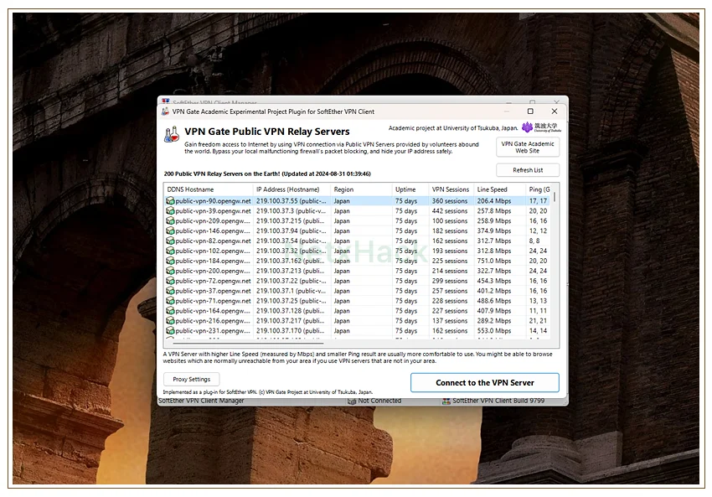
Task: Click server icon for public-vpn-72.opengw.net
Action: coord(170,280)
